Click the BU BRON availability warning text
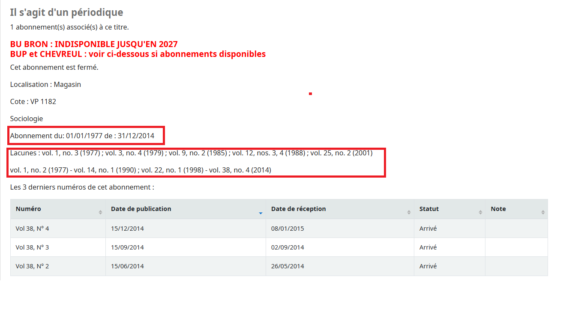Screen dimensions: 575x312 [x=94, y=44]
